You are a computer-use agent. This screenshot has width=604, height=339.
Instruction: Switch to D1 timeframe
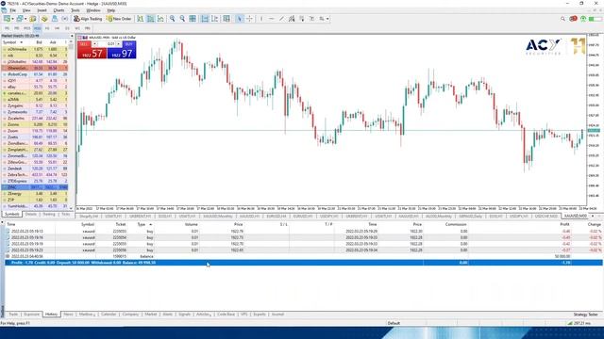click(67, 28)
